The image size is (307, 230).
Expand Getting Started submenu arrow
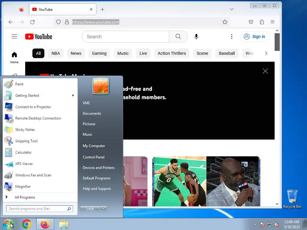pyautogui.click(x=73, y=96)
